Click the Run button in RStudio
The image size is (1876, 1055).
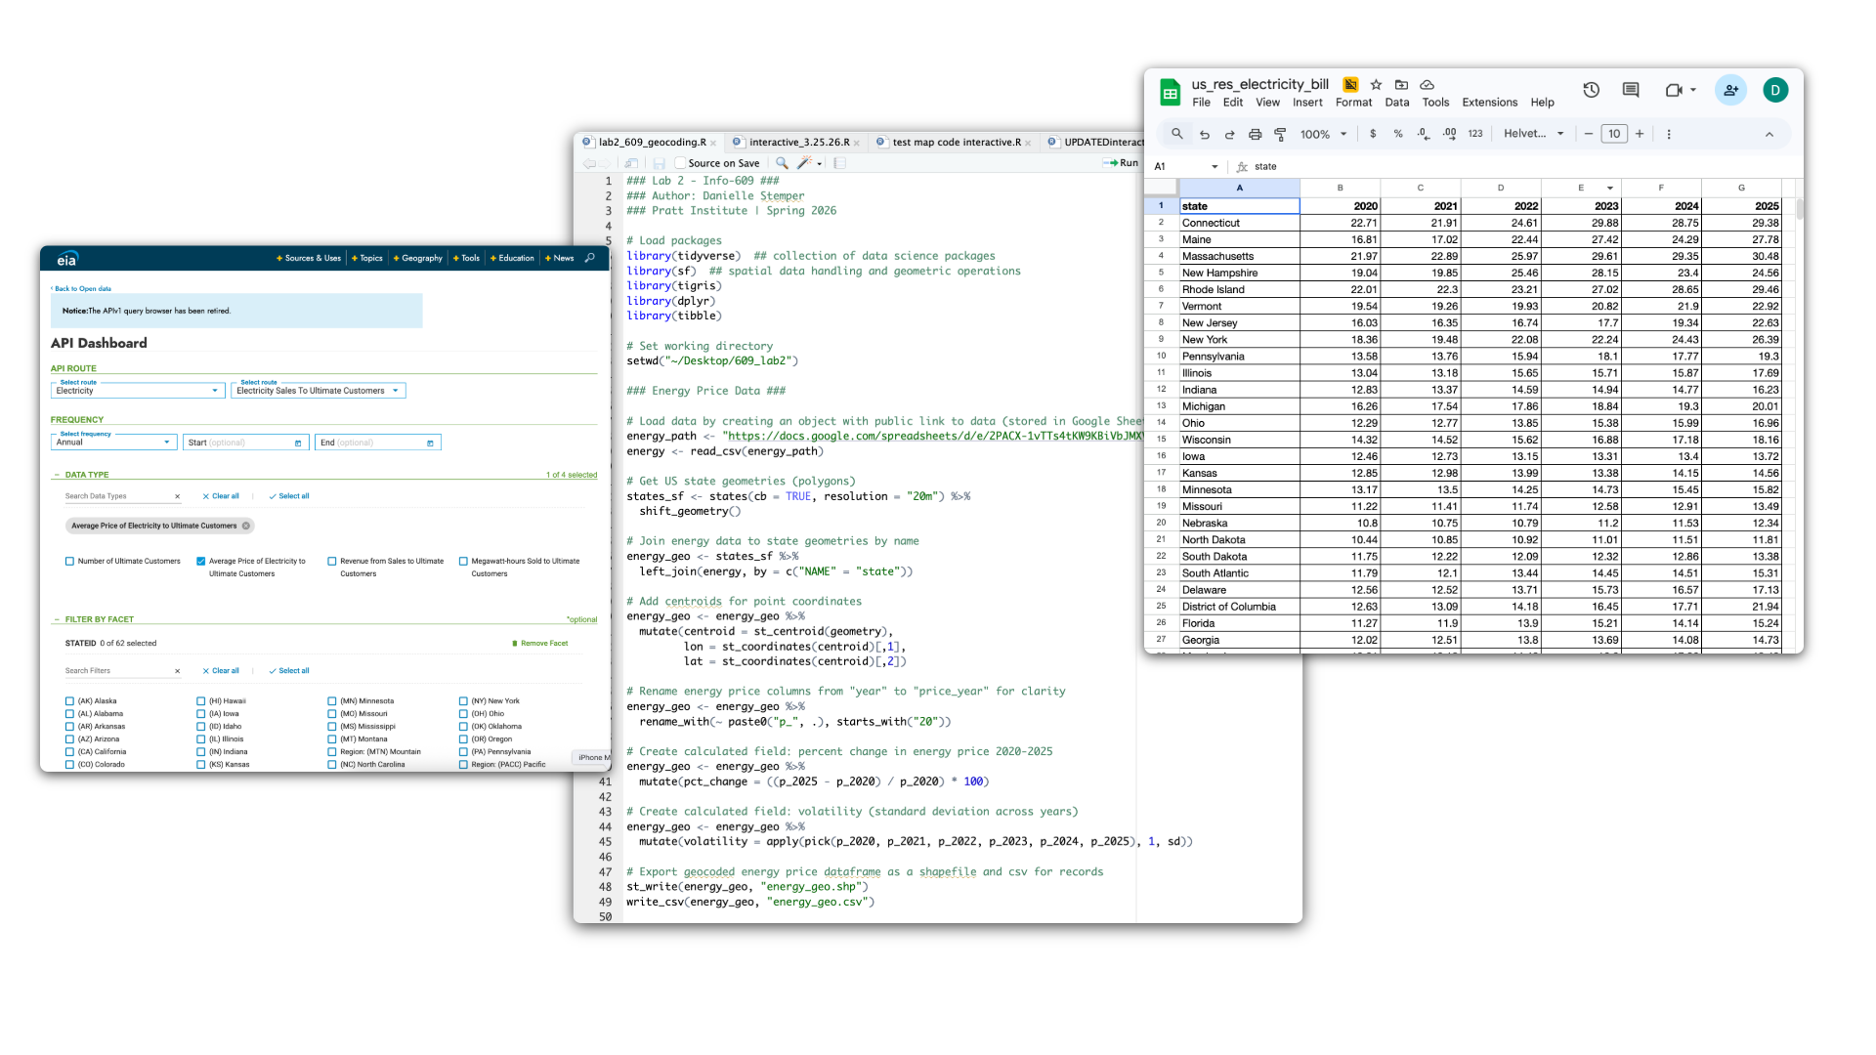(1123, 163)
